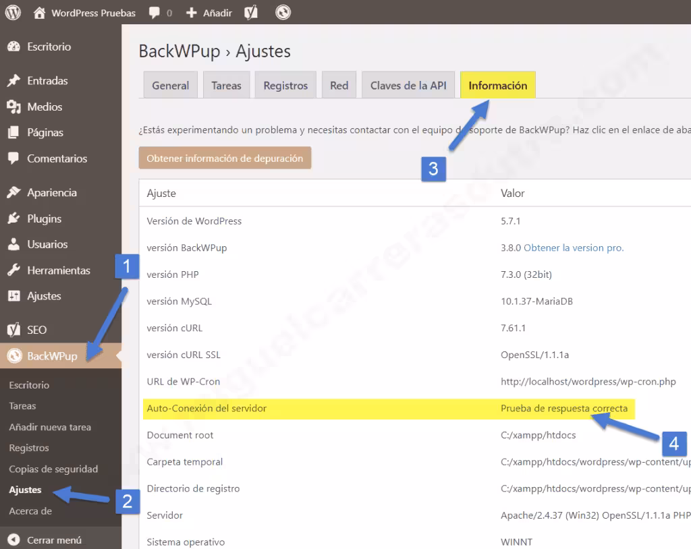The width and height of the screenshot is (691, 549).
Task: Open BackWPup Ajustes submenu item
Action: (25, 490)
